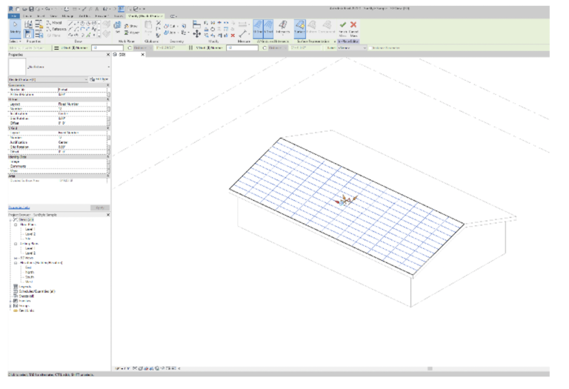Toggle the Instance Parameter checkbox
This screenshot has width=569, height=389.
371,48
